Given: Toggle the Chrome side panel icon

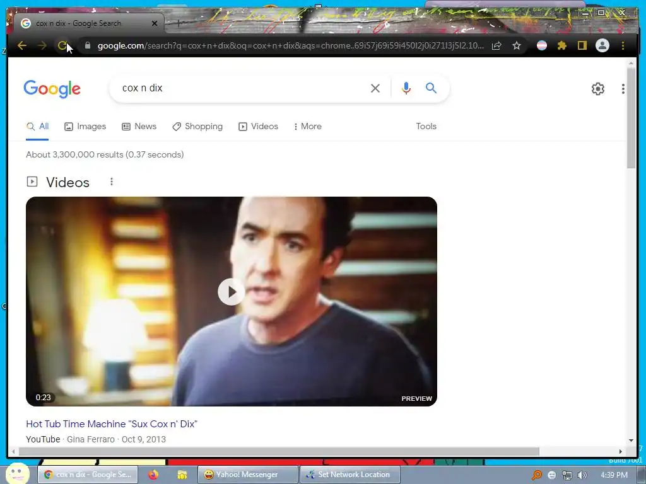Looking at the screenshot, I should [x=582, y=45].
